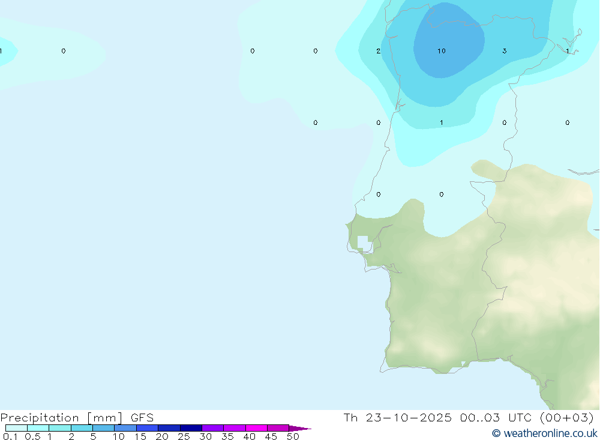600x440 pixels.
Task: Click the '10' precipitation value on the map
Action: click(441, 51)
